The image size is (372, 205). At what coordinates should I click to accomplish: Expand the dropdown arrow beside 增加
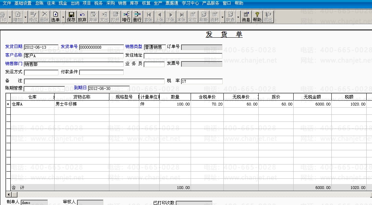pos(25,17)
